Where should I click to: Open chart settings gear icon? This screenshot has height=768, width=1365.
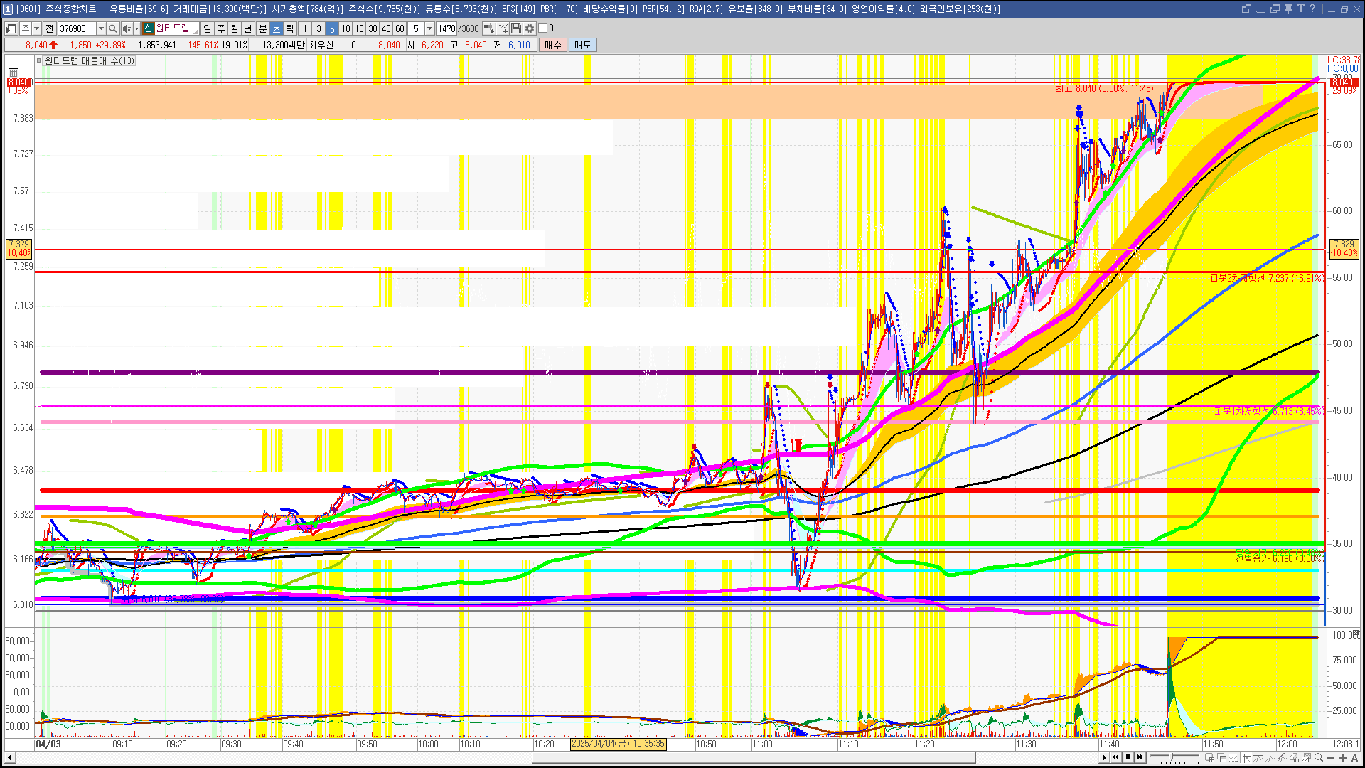530,28
